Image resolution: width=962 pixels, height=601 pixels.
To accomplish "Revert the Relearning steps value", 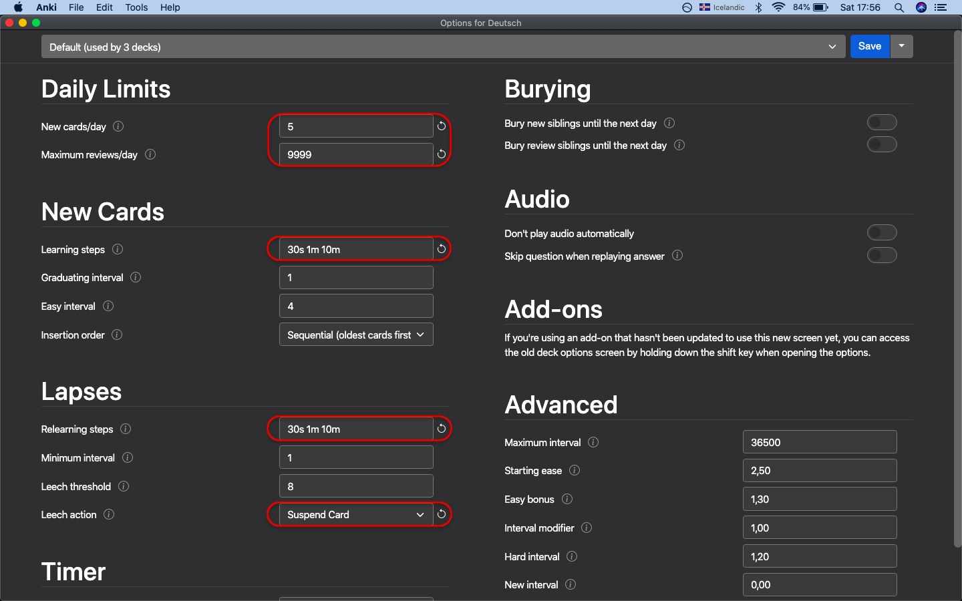I will click(442, 429).
